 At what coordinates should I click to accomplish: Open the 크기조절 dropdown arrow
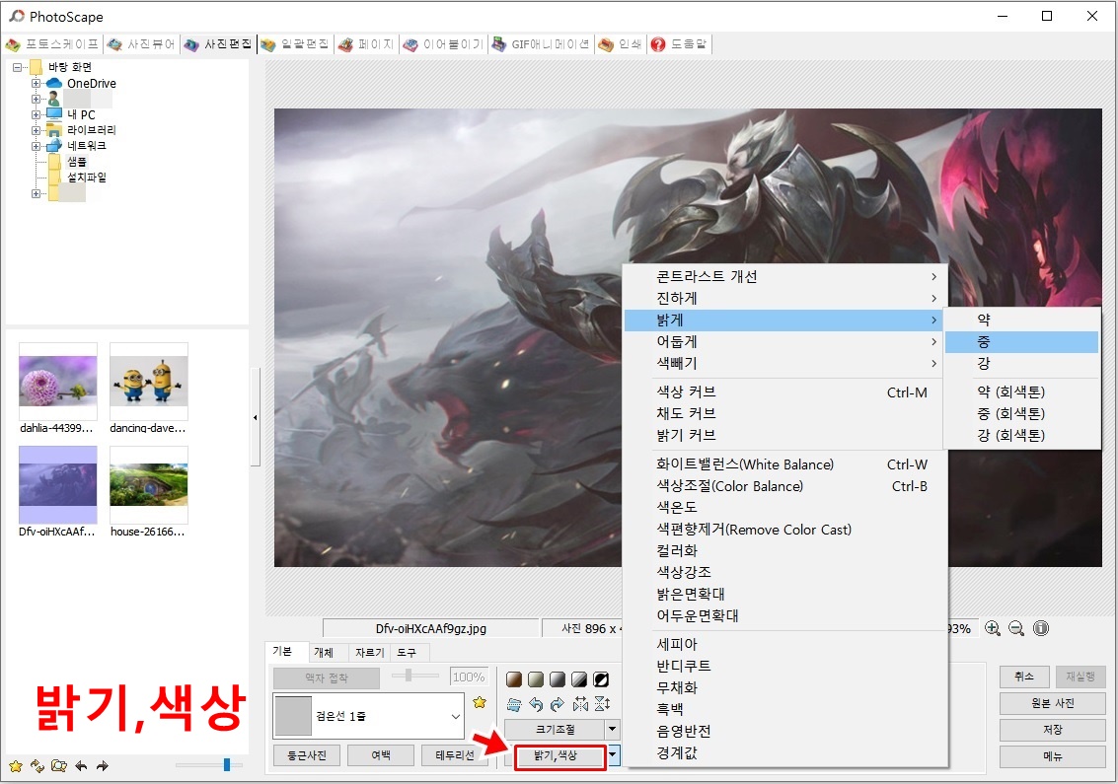pos(612,729)
